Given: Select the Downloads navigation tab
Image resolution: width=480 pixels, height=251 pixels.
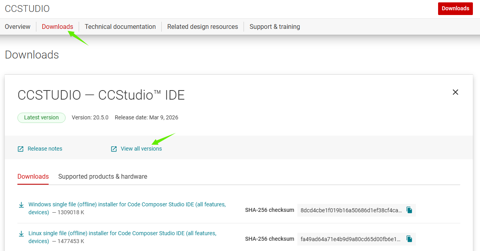Looking at the screenshot, I should (x=57, y=27).
